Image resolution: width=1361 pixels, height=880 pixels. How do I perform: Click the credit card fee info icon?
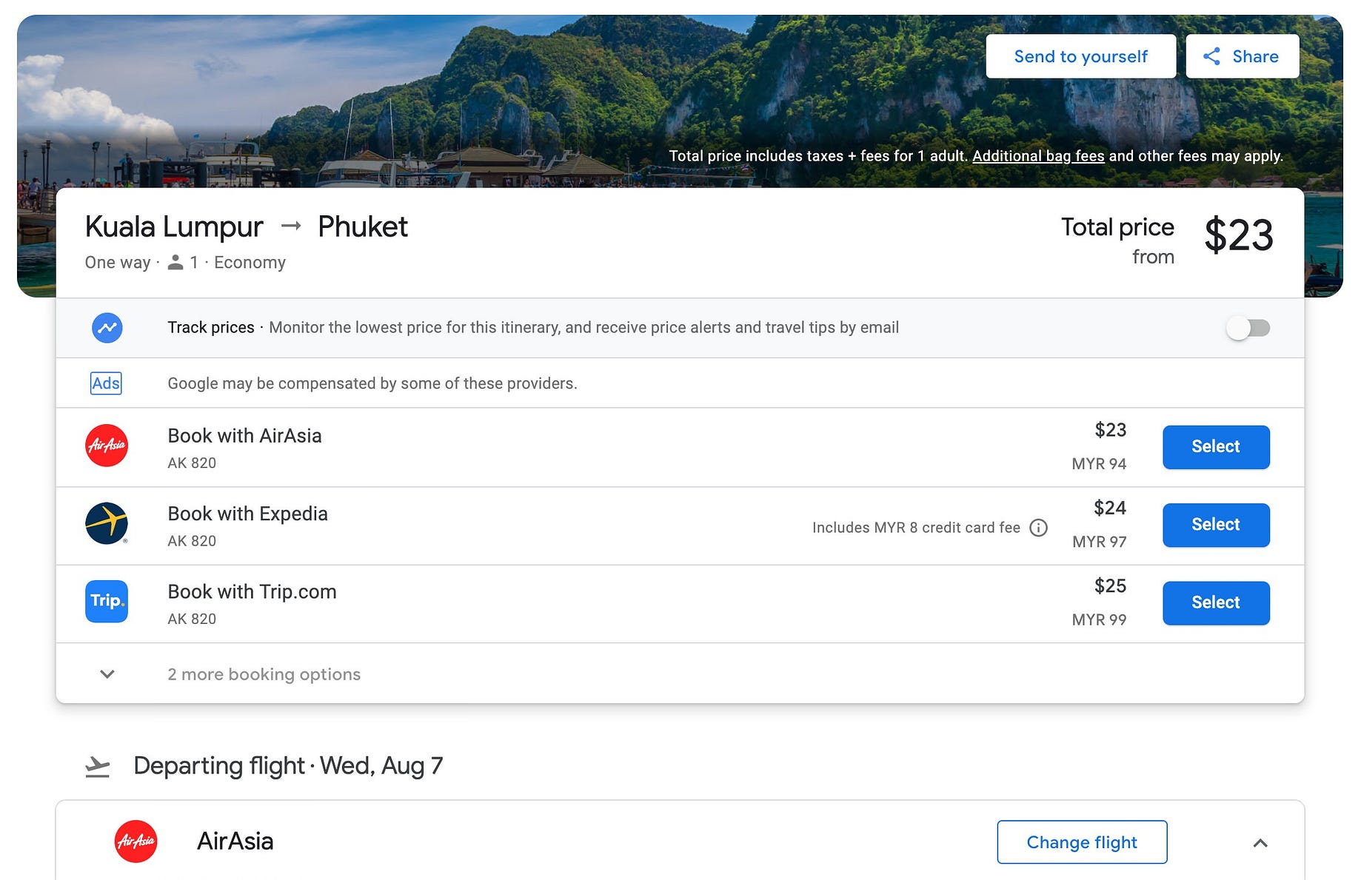click(x=1039, y=528)
